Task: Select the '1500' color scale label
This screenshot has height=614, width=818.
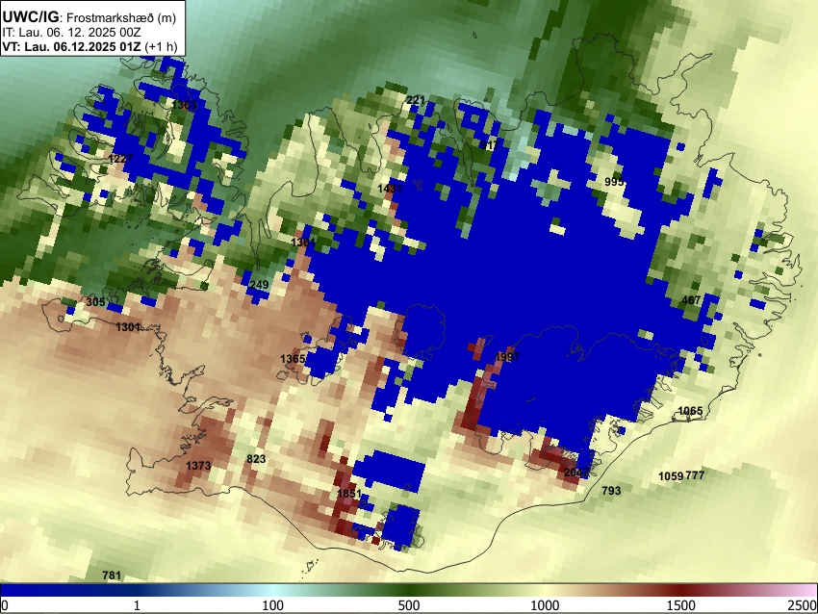Action: point(681,605)
